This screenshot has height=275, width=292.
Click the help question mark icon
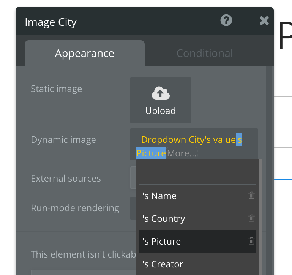pos(226,21)
